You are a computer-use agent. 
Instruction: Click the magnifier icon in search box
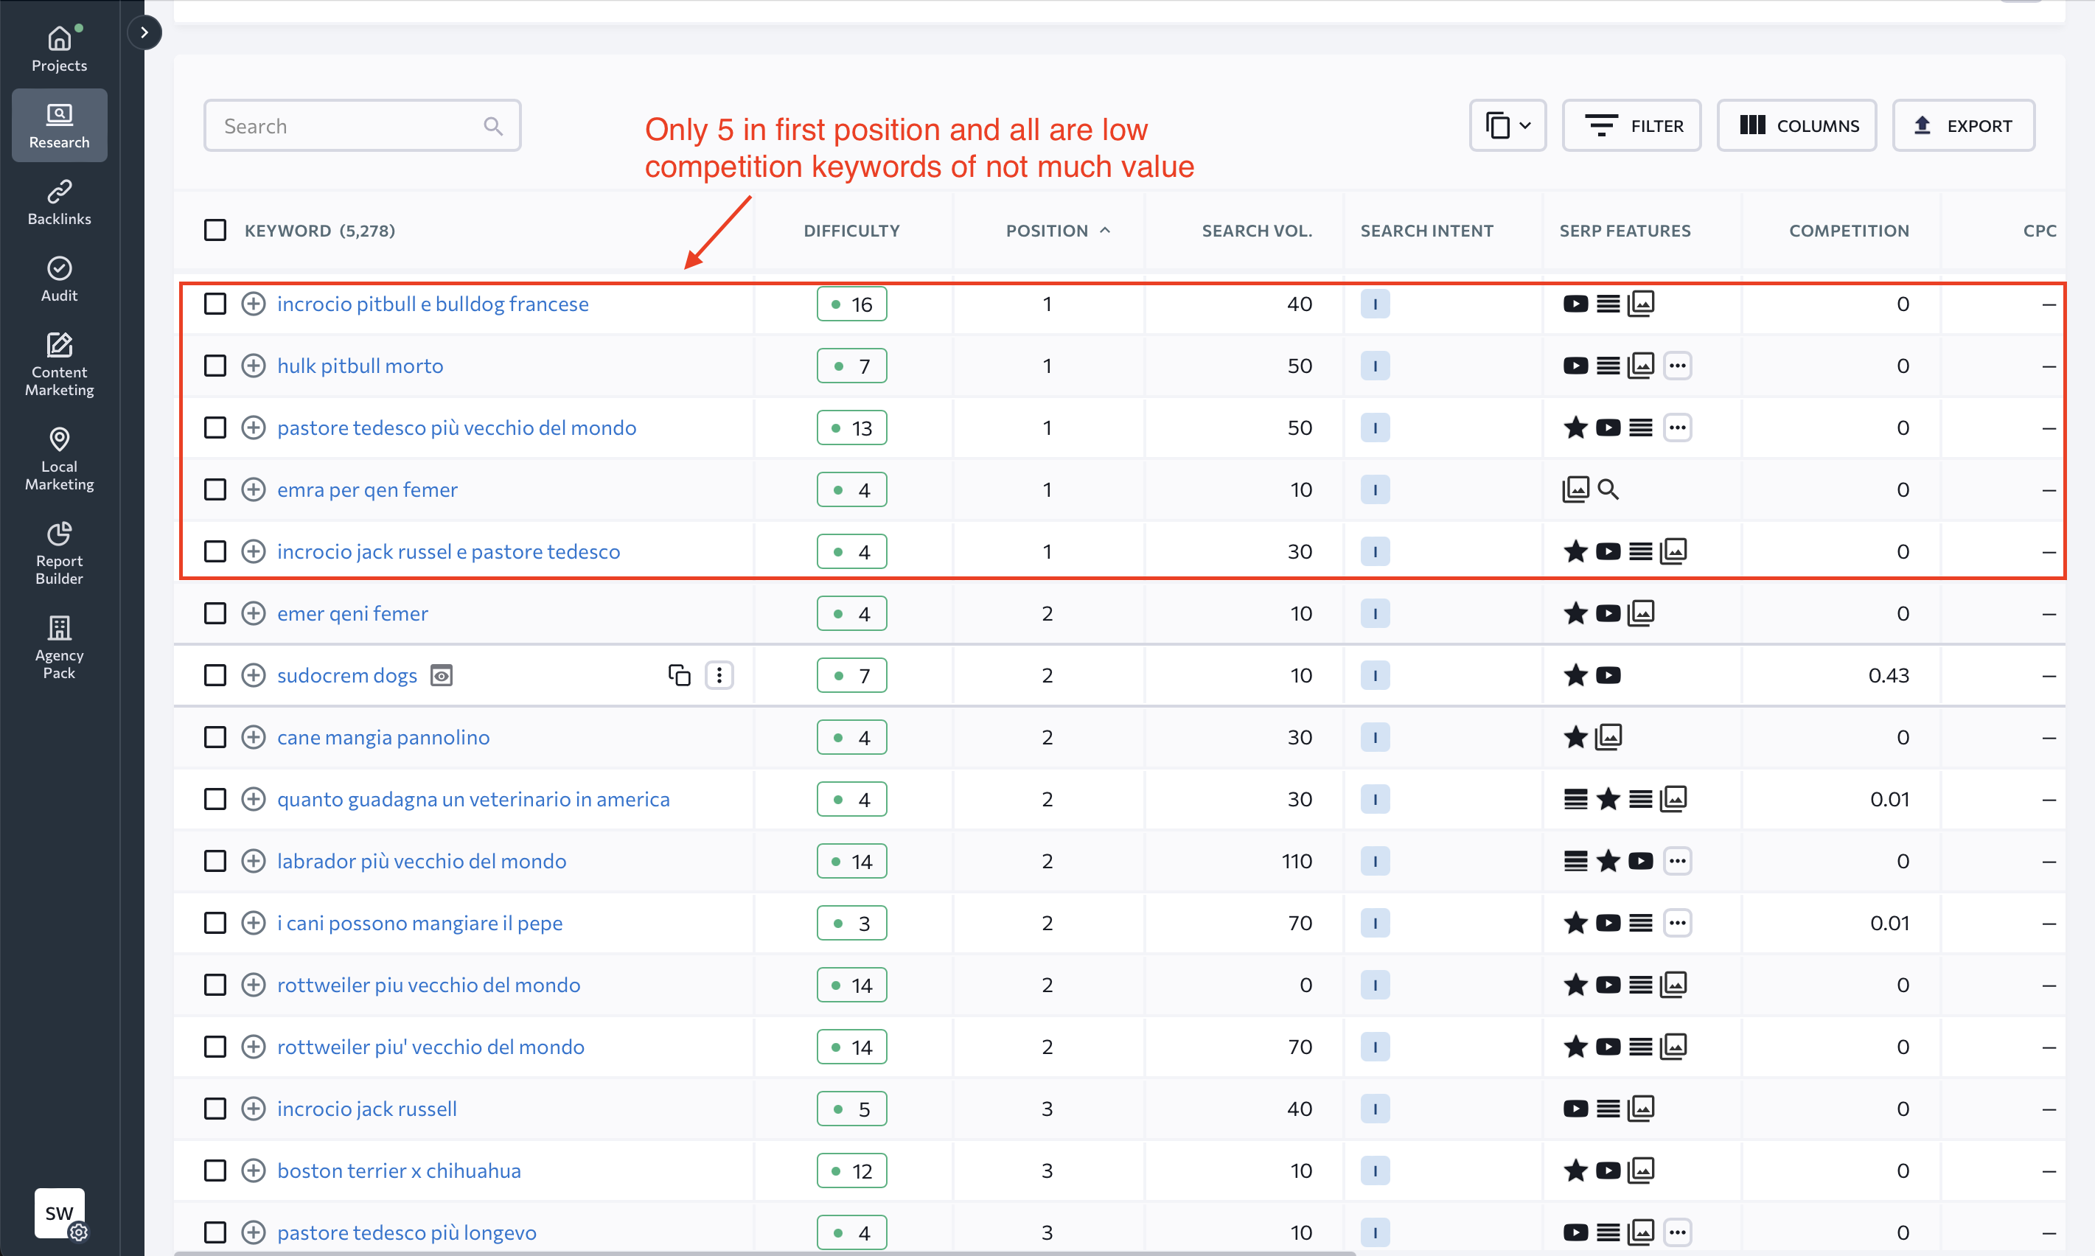coord(493,126)
